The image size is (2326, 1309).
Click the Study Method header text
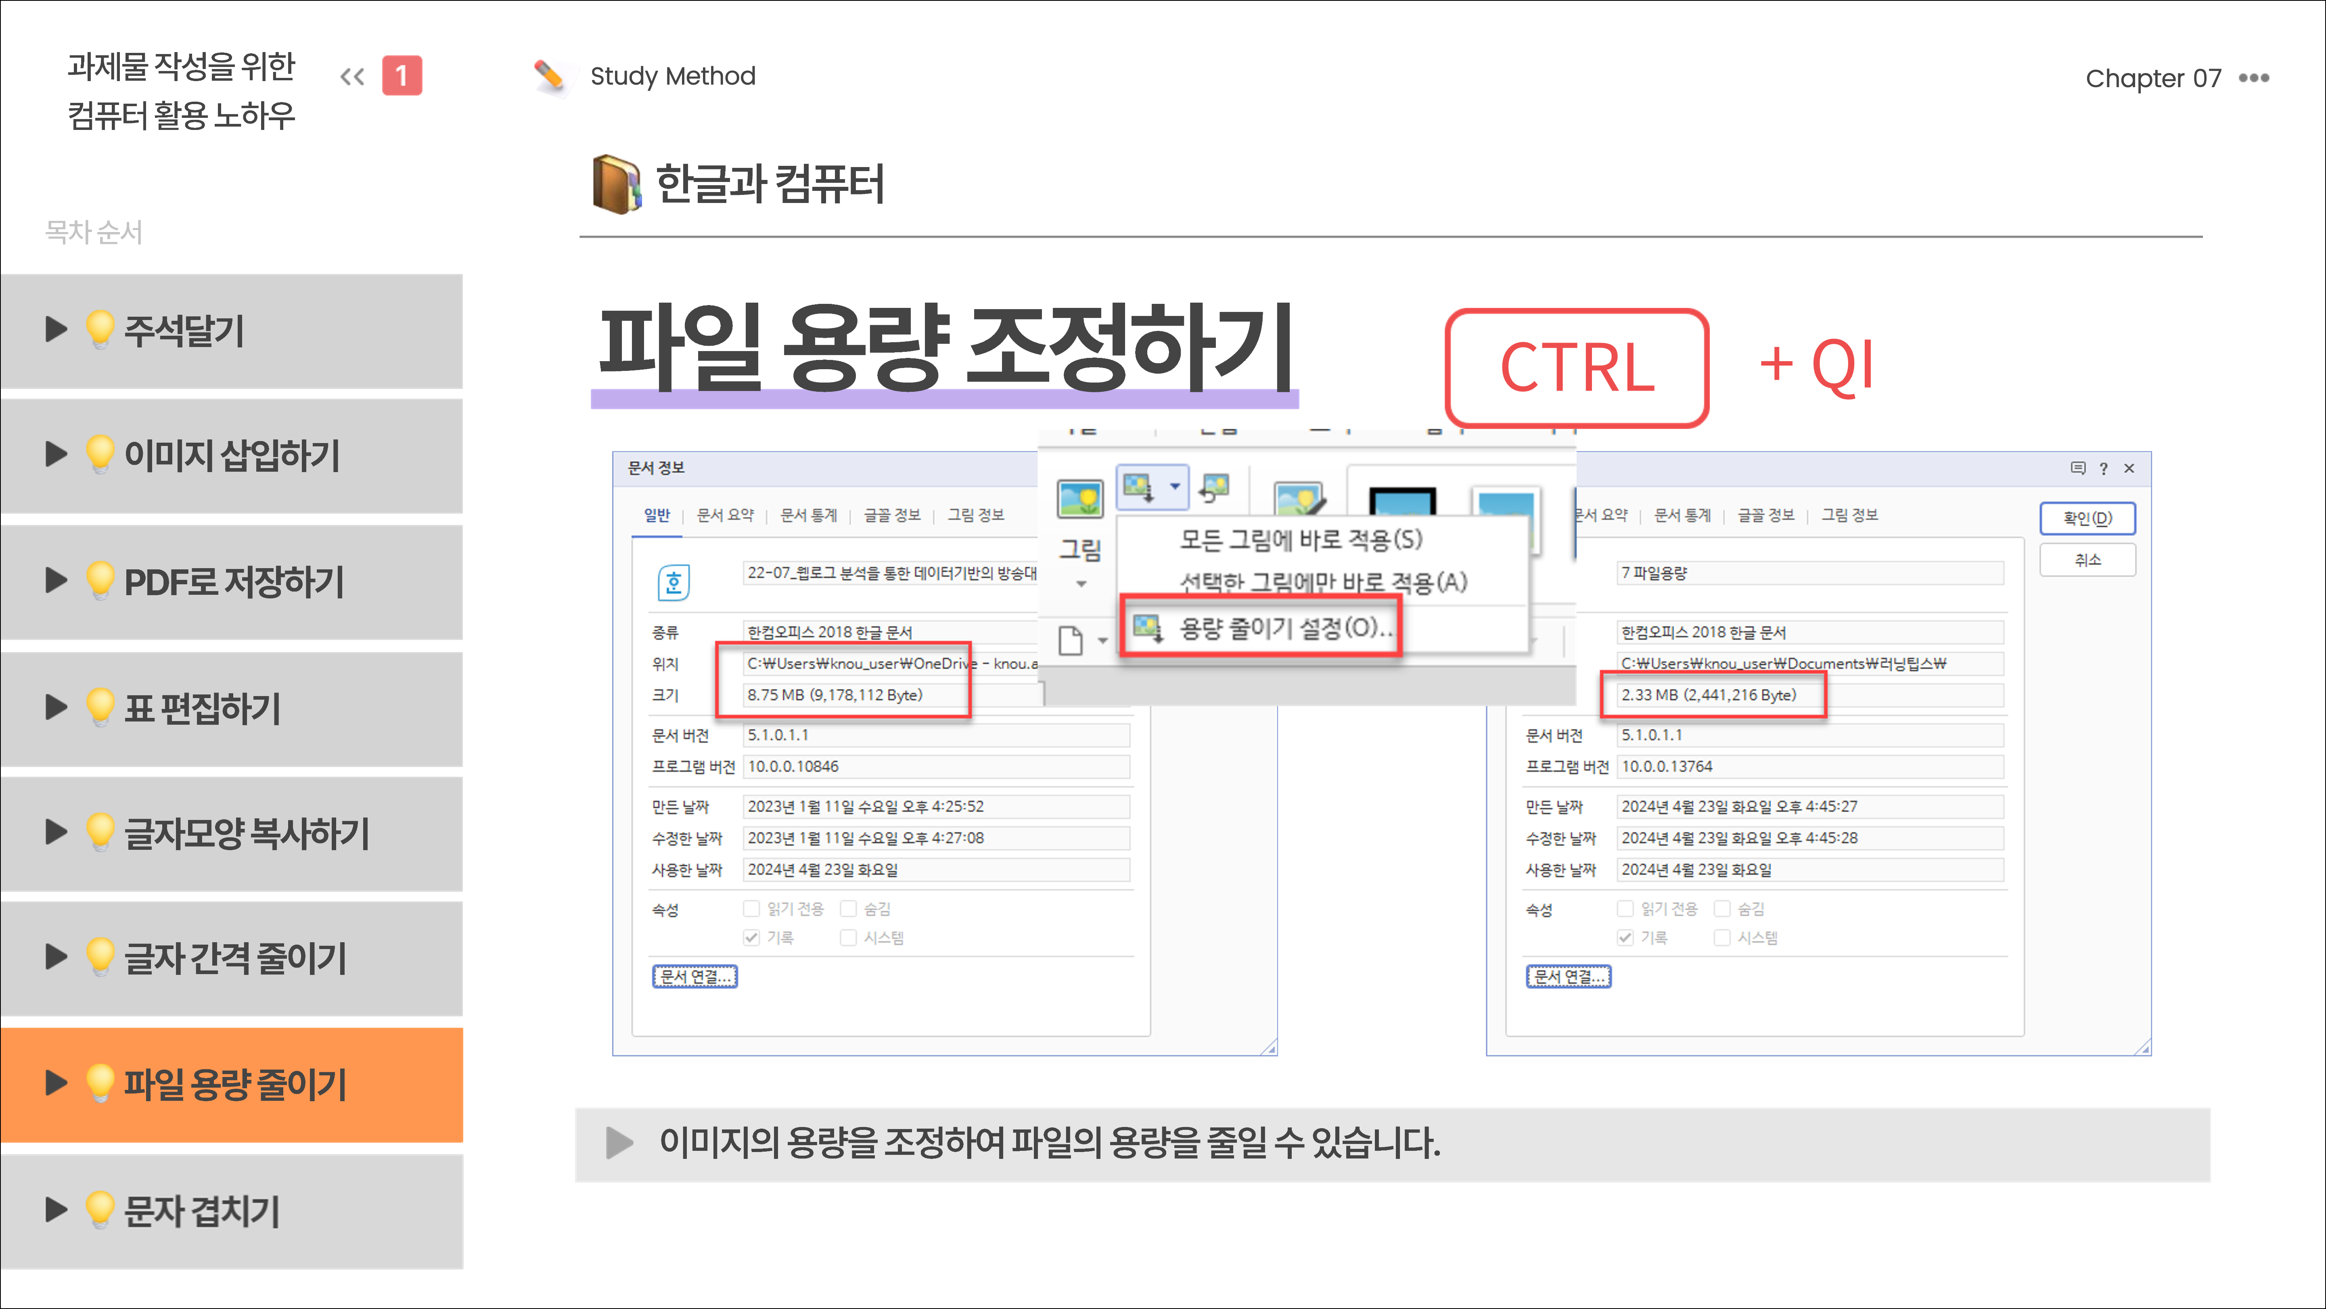(673, 76)
